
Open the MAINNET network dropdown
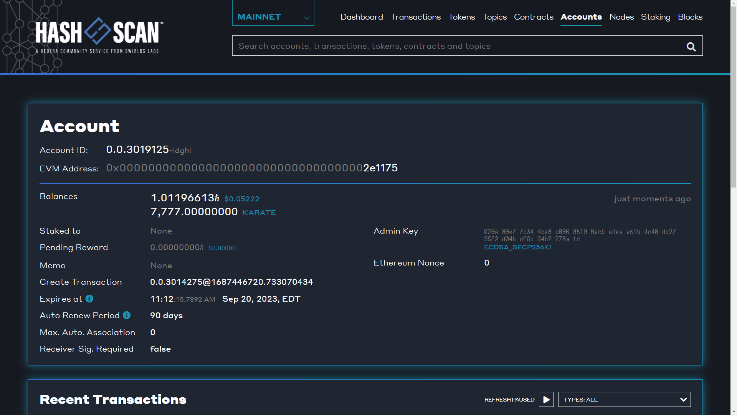273,17
